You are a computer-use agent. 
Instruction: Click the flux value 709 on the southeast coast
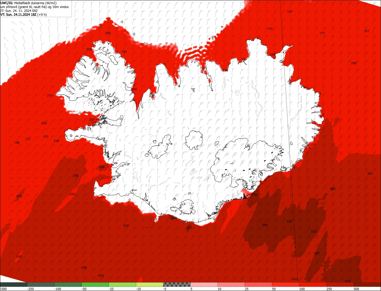[254, 195]
